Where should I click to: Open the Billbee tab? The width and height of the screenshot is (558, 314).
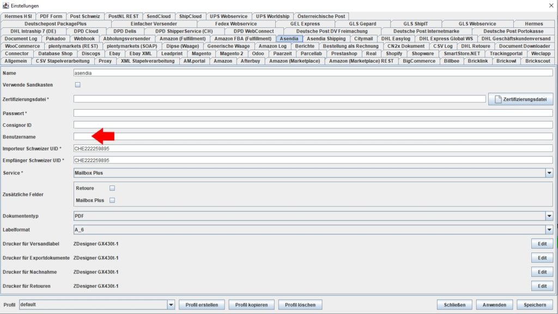pos(451,61)
